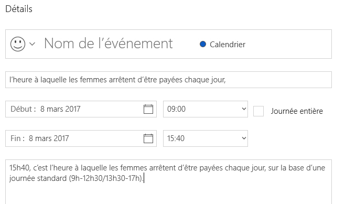Open the start date calendar picker icon

point(148,109)
